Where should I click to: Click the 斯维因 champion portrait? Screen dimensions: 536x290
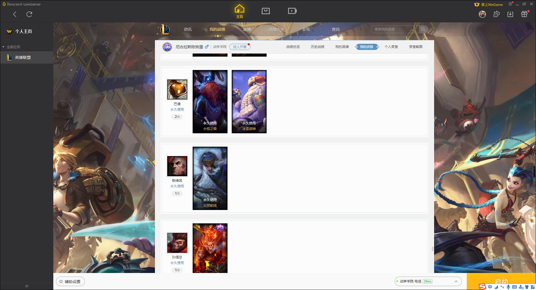coord(177,166)
